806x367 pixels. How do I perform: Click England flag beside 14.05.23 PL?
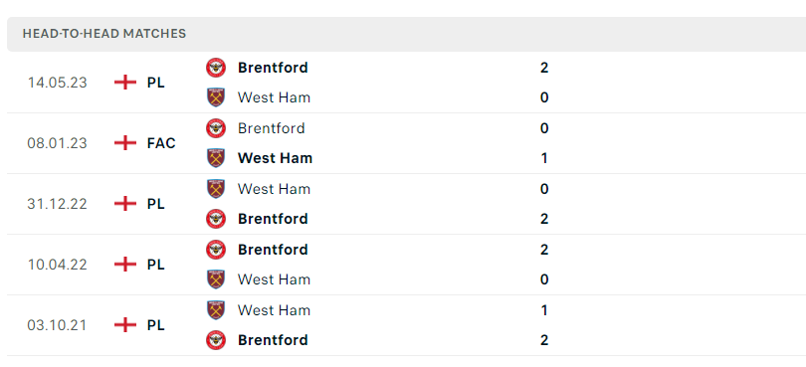[x=125, y=83]
